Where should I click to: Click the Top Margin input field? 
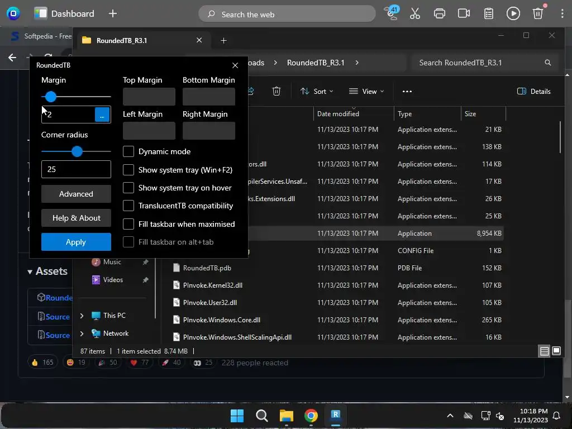[x=149, y=97]
